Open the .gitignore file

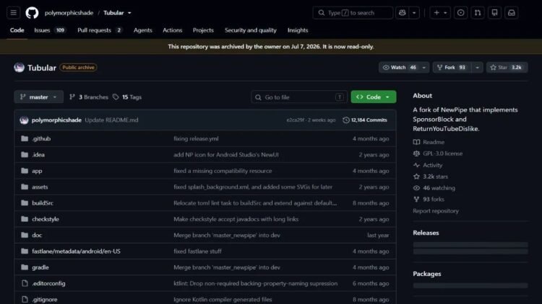[45, 300]
